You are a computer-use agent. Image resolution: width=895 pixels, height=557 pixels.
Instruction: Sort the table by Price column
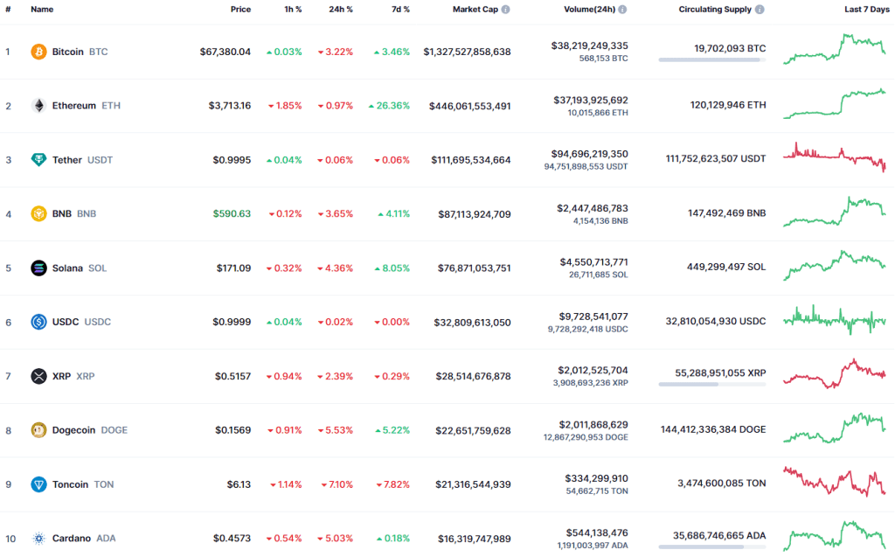[240, 10]
